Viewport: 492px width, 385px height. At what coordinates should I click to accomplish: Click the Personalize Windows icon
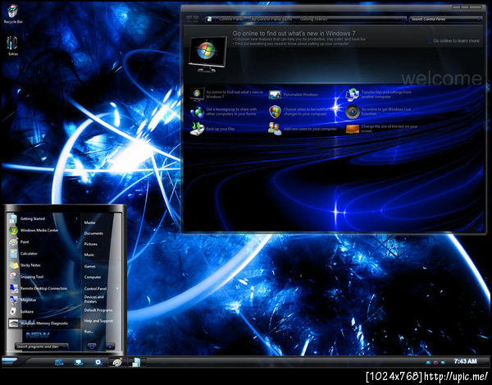tap(275, 94)
